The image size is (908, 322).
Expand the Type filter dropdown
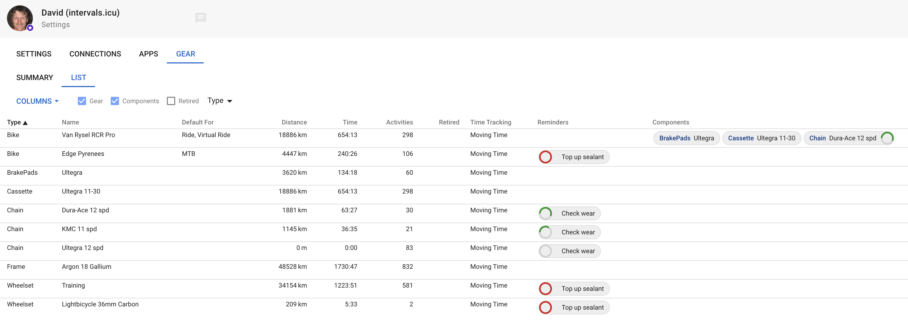220,101
